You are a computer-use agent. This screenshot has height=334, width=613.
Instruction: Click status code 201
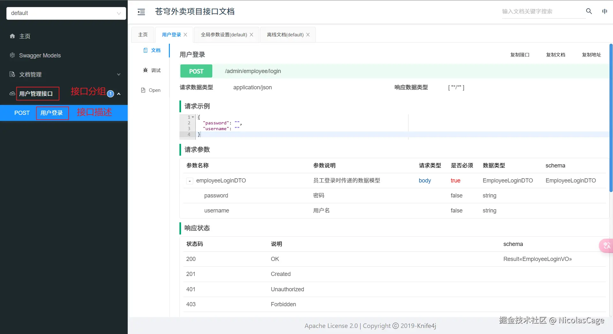tap(191, 274)
